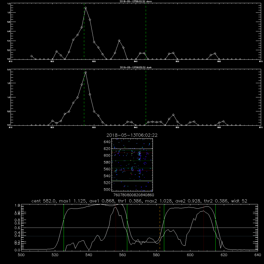Click the highest diamond marker in the dusk plot
Image resolution: width=264 pixels, height=264 pixels.
tap(86, 72)
